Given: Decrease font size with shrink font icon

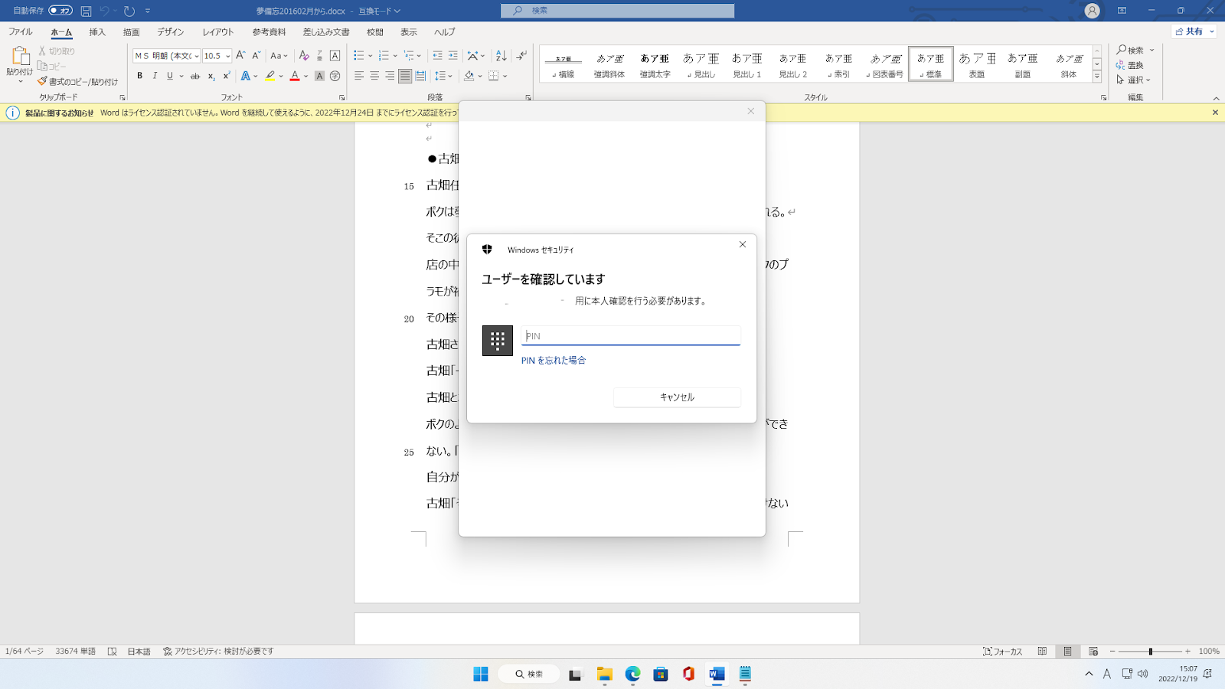Looking at the screenshot, I should (x=256, y=55).
